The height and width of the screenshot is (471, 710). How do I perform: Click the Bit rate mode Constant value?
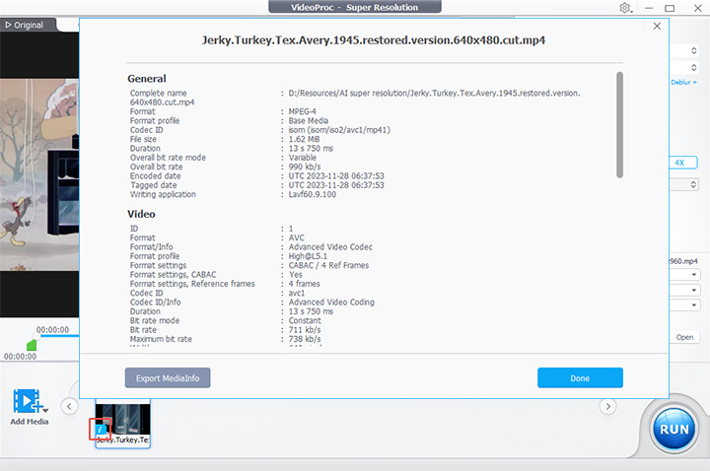tap(305, 320)
